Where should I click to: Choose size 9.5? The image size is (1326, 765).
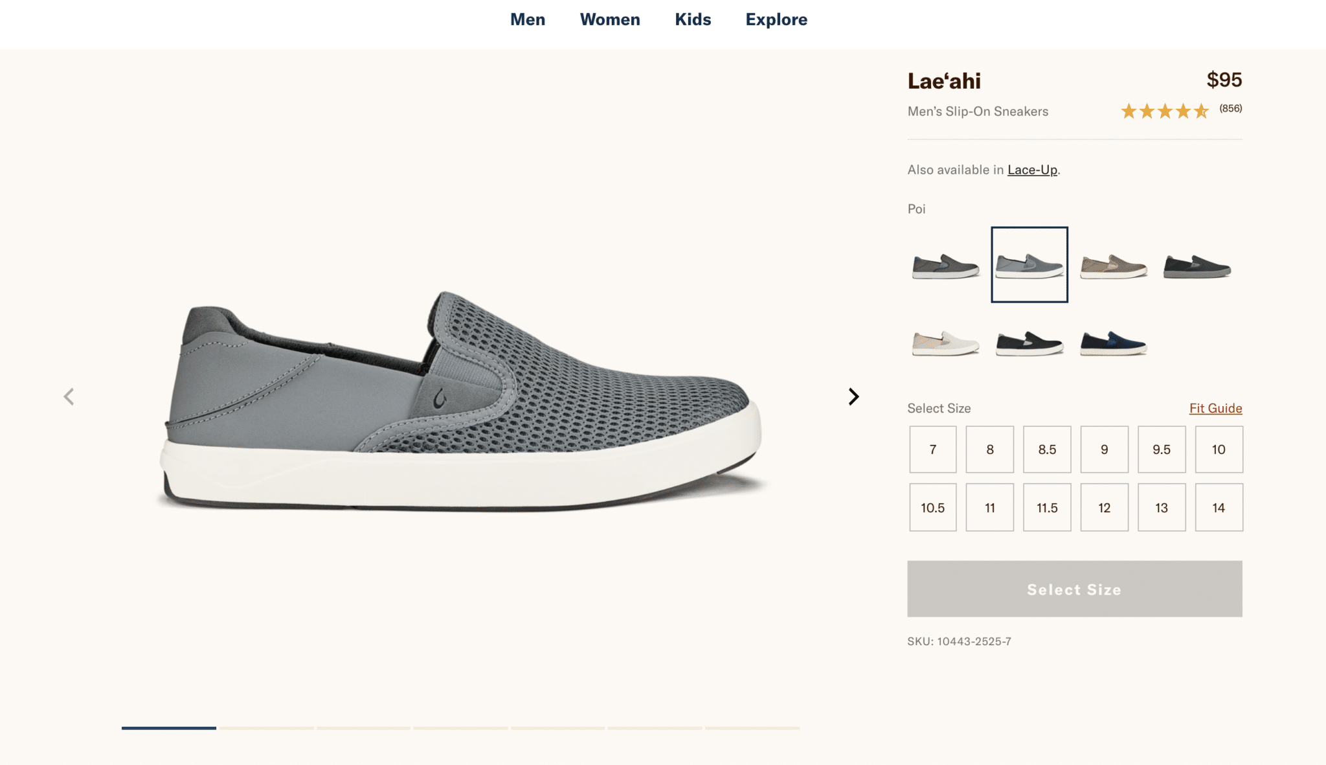(x=1162, y=450)
